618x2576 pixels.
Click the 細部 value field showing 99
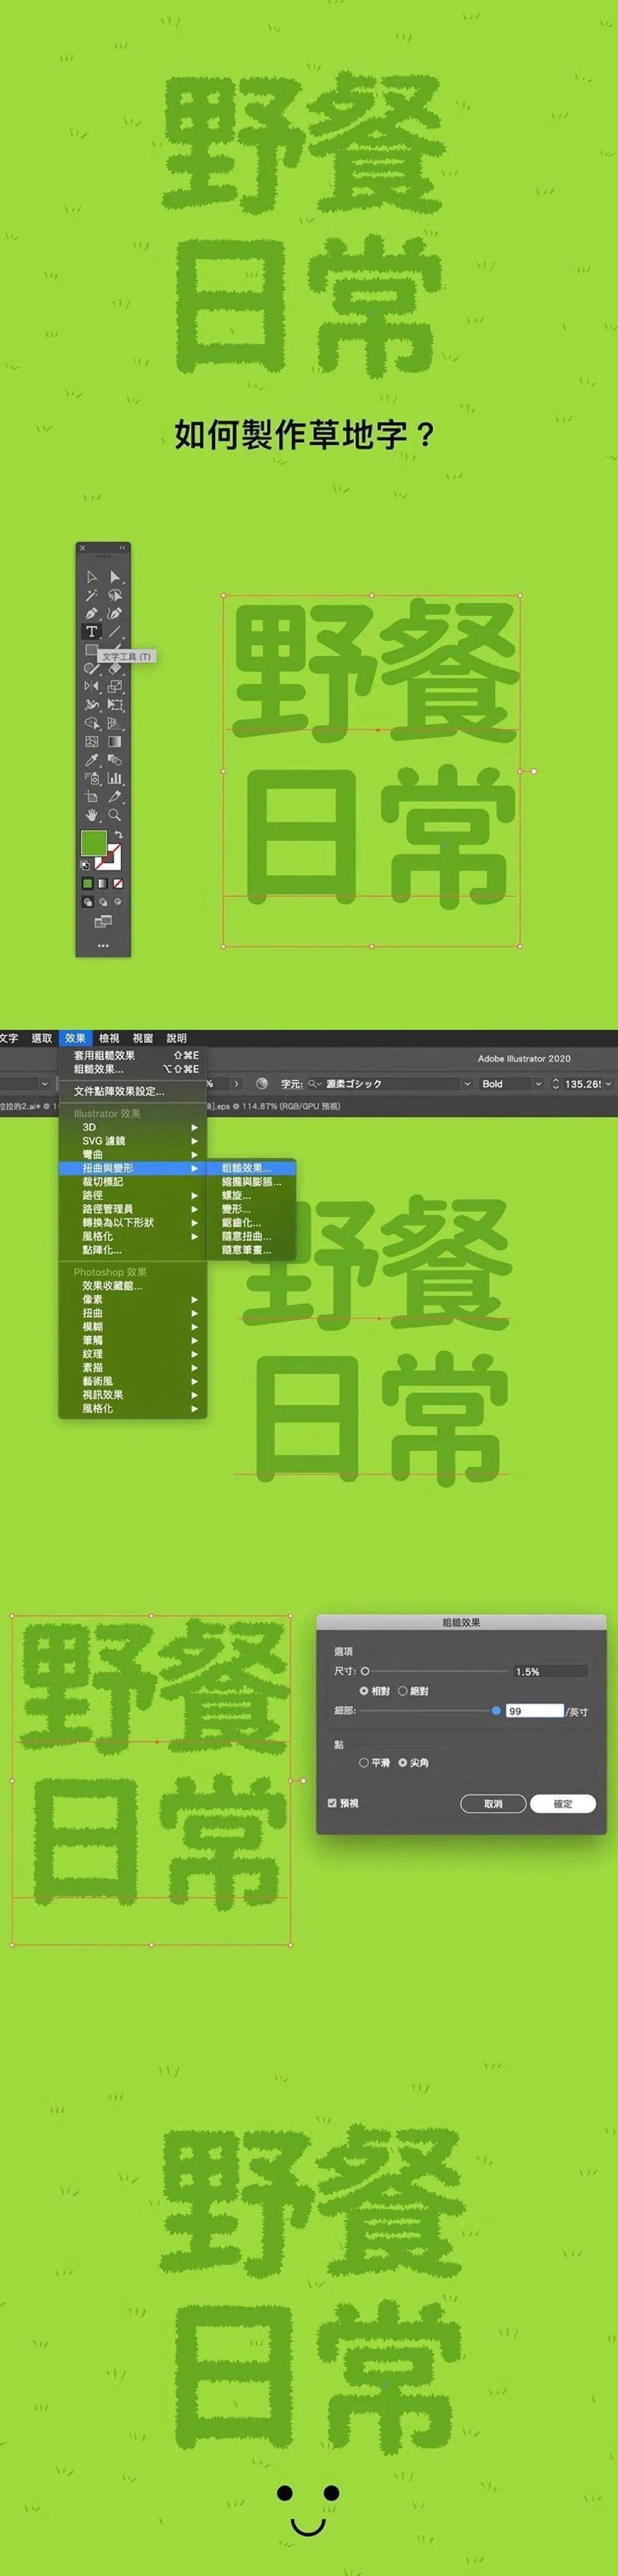tap(534, 1711)
